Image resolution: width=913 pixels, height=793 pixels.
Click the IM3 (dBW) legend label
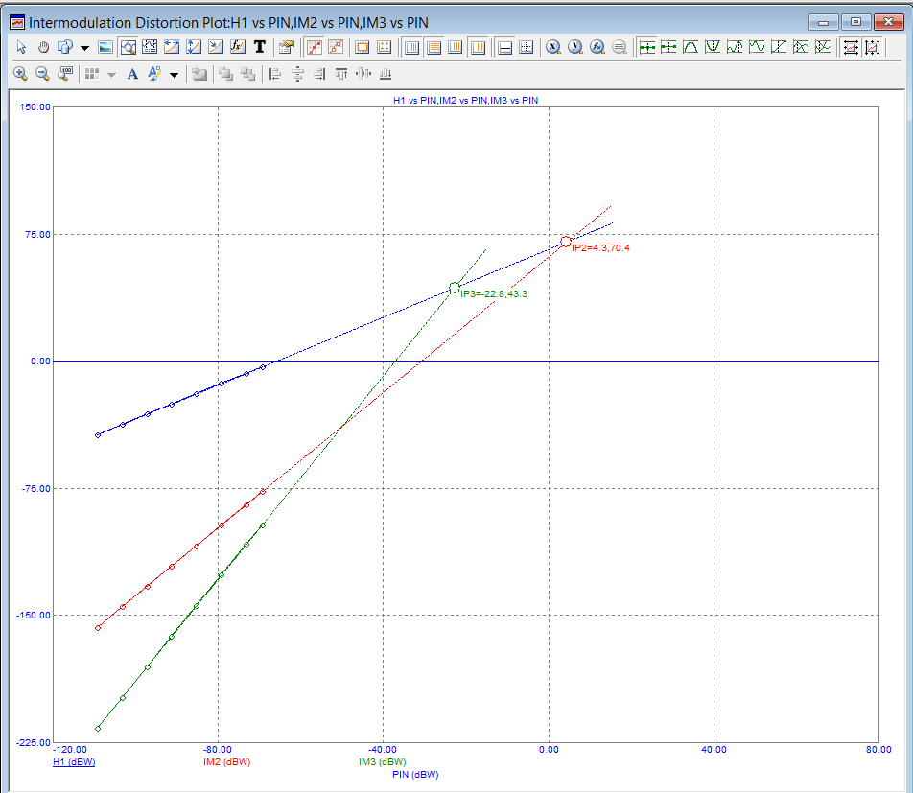tap(382, 762)
